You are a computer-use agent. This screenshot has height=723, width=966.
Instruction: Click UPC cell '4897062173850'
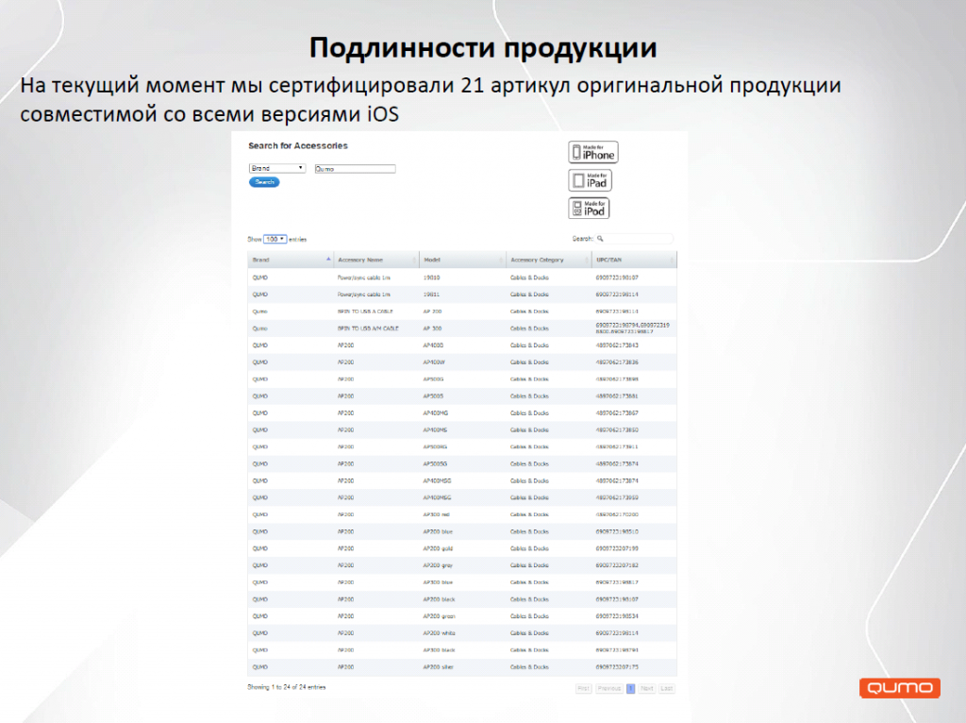[617, 430]
